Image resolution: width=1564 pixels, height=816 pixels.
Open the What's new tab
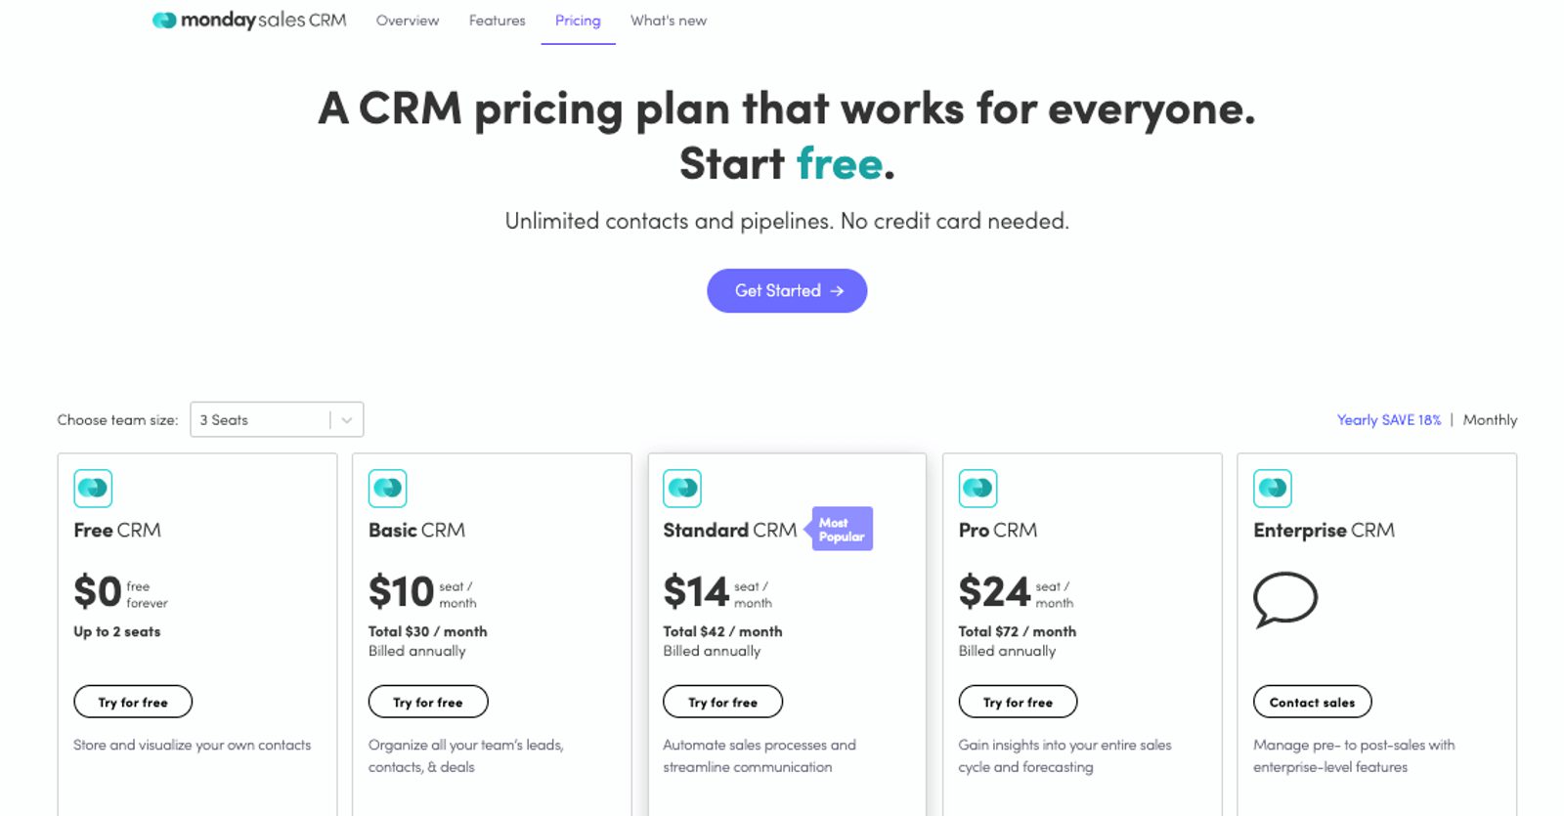tap(669, 21)
